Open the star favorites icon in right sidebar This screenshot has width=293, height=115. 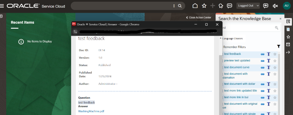click(288, 37)
